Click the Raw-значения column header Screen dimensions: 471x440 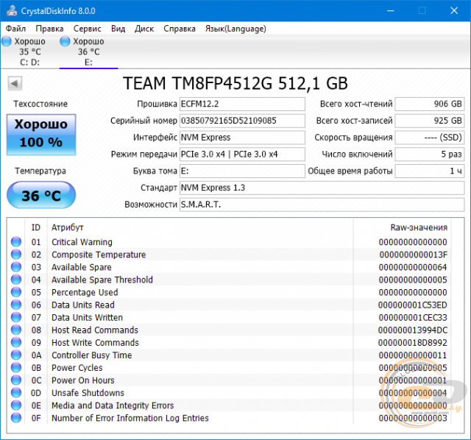(419, 227)
